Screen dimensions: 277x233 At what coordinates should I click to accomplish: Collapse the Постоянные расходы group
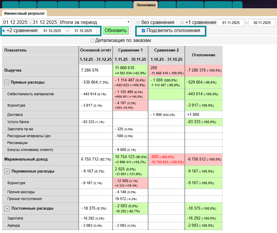(x=7, y=208)
